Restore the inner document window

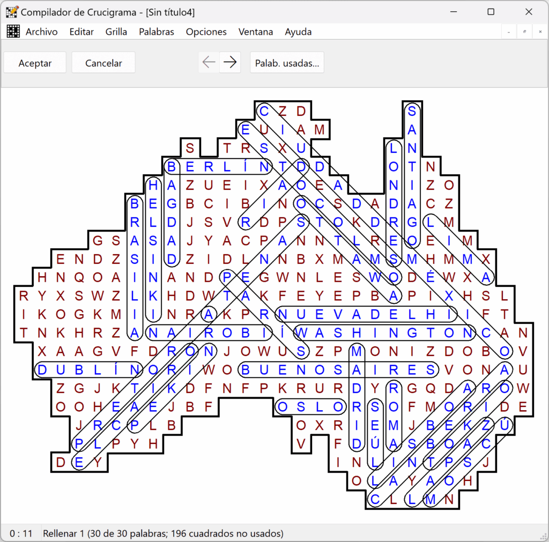tap(524, 32)
